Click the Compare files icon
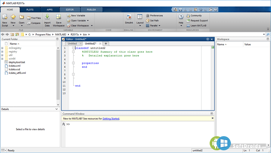This screenshot has height=153, width=271. pos(29,23)
